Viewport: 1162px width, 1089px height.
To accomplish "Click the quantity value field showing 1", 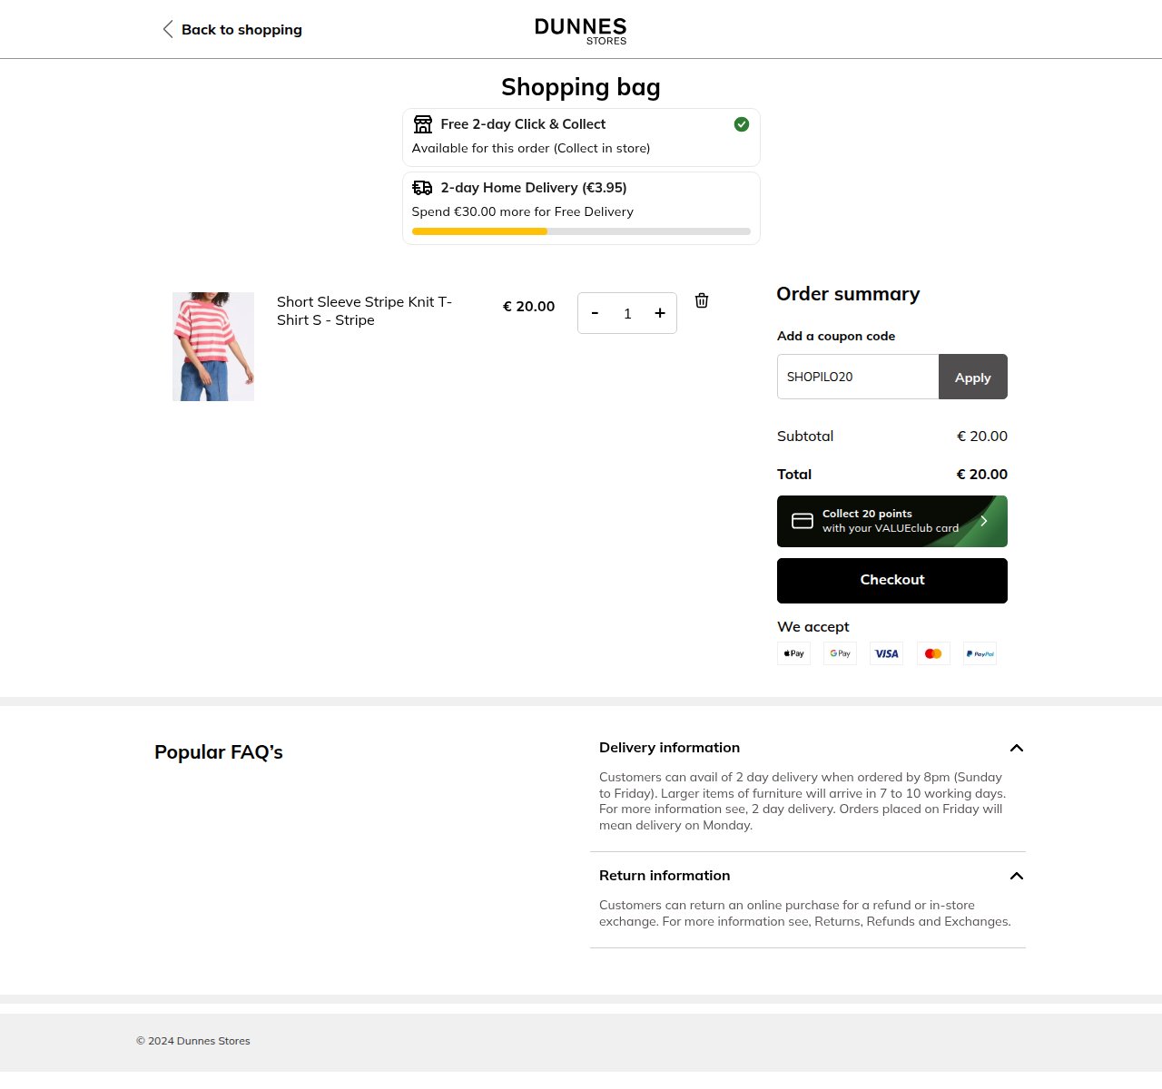I will click(x=627, y=314).
